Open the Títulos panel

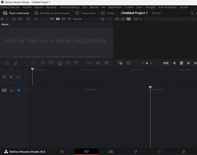[107, 13]
